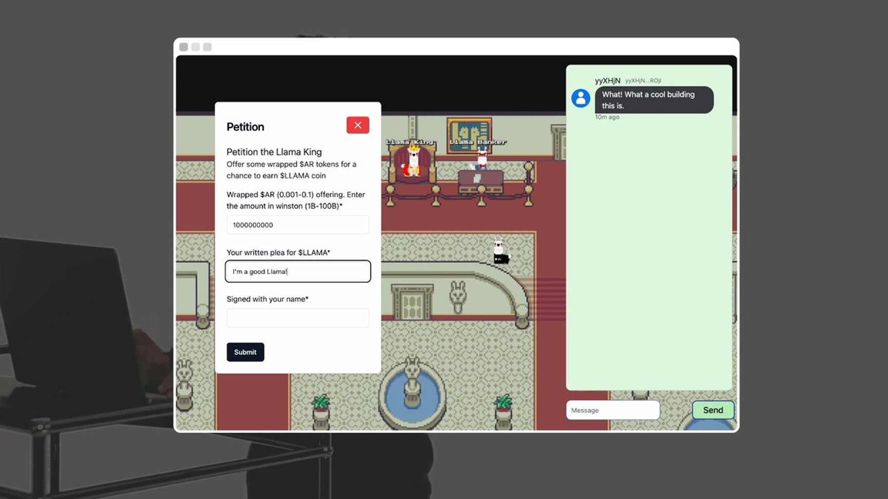Open the chat bubble "What a cool building"
Screen dimensions: 888x499
point(654,100)
